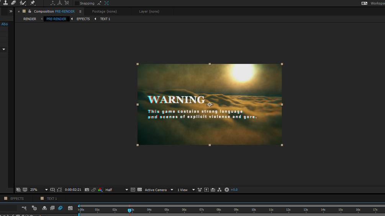Toggle mask and shape path visibility
Viewport: 385px width, 216px height.
click(x=59, y=190)
